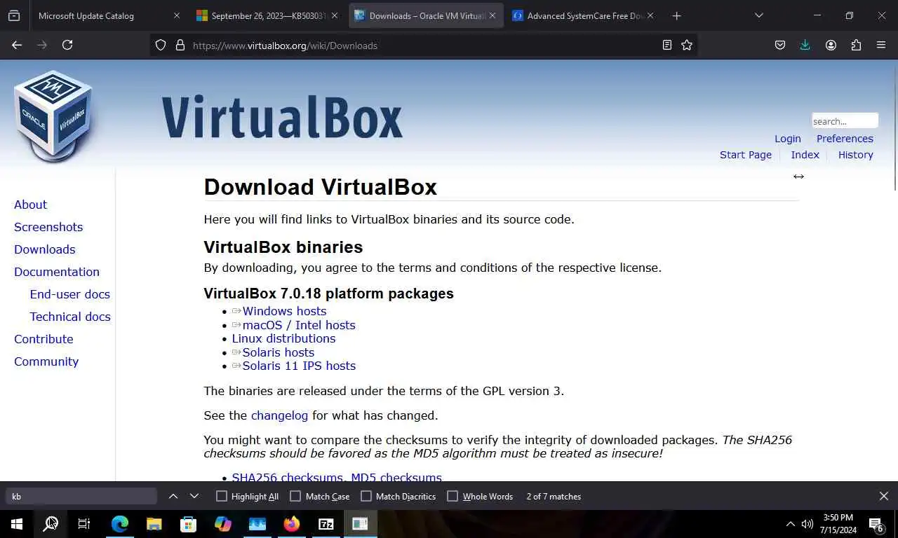The width and height of the screenshot is (898, 538).
Task: Open End-user docs link
Action: point(69,294)
